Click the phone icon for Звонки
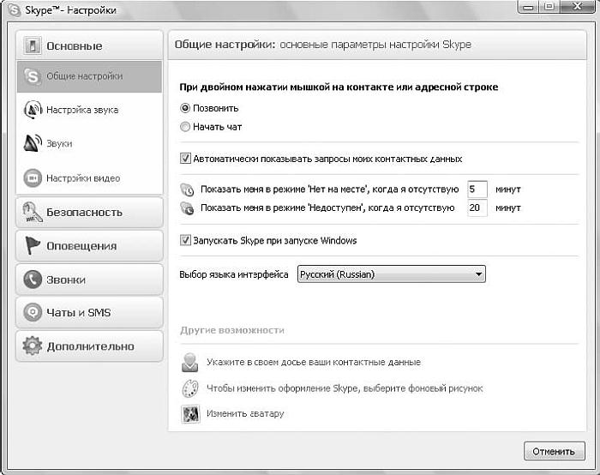The width and height of the screenshot is (600, 475). 33,280
